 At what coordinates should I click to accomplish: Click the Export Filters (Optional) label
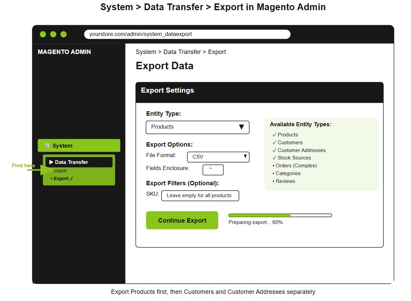pyautogui.click(x=183, y=183)
